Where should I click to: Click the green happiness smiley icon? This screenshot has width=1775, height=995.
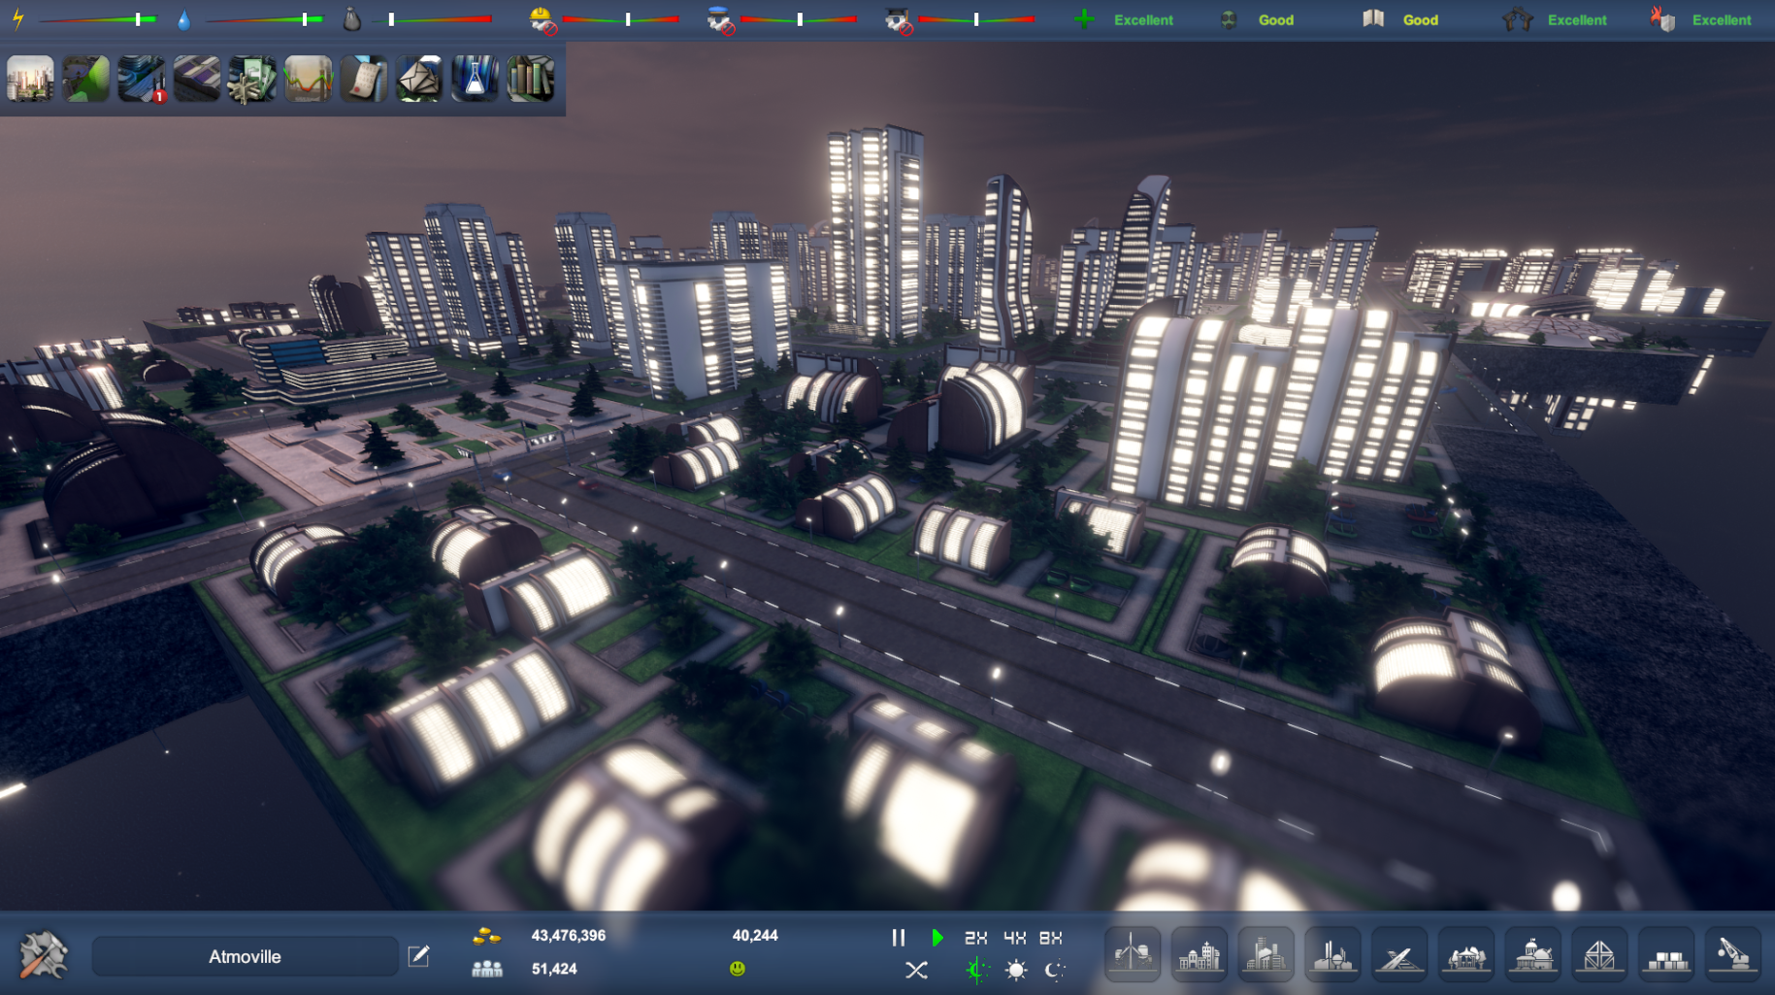(738, 968)
